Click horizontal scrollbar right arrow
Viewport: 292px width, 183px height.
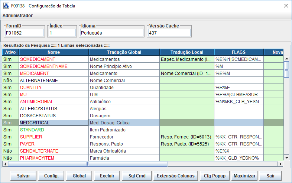[280, 164]
